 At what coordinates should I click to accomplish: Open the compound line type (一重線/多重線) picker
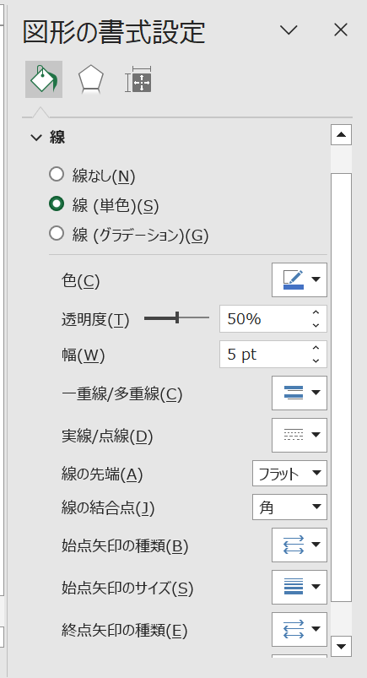[300, 393]
